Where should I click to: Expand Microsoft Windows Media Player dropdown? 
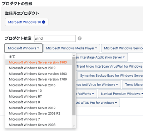coord(71,48)
